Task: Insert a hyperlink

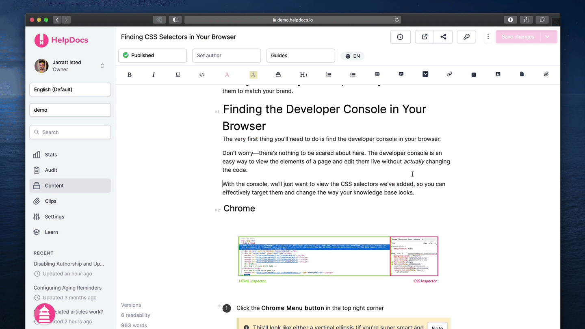Action: click(x=449, y=74)
